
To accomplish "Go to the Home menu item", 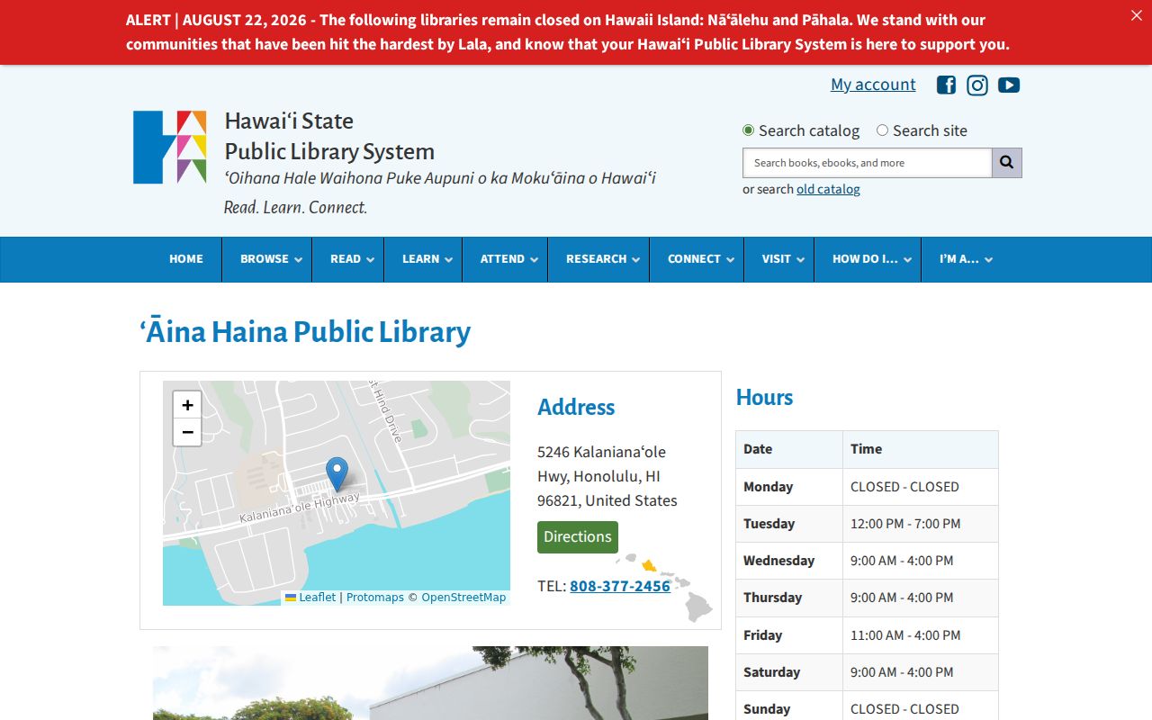I will (186, 259).
